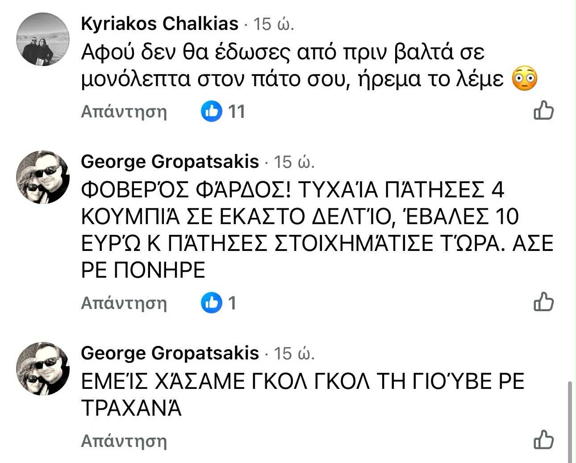Open George Gropatsakis name above "ΦΟΒΕΡΌΣ ΦΑΡΔΟΣ"

tap(170, 161)
